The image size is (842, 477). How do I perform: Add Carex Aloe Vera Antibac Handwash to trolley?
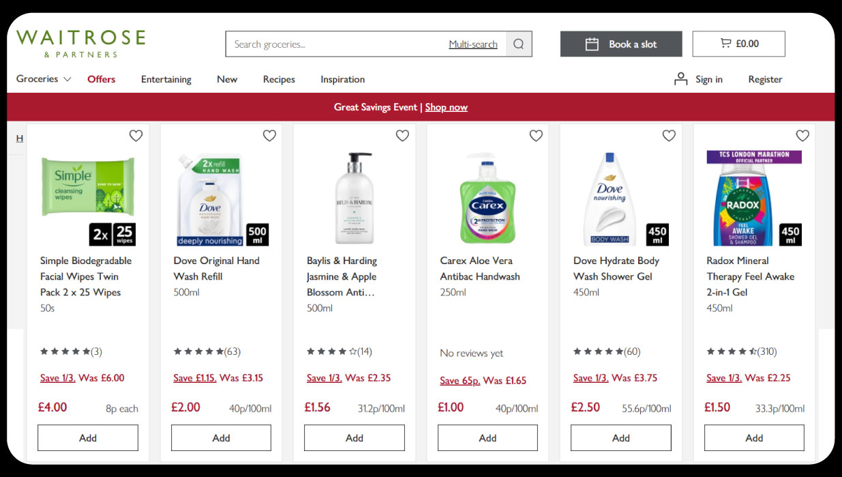[487, 438]
